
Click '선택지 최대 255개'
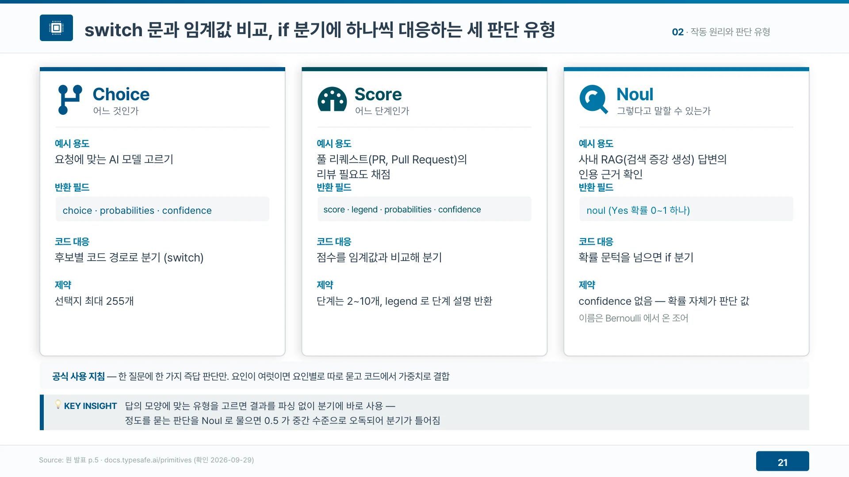[94, 301]
